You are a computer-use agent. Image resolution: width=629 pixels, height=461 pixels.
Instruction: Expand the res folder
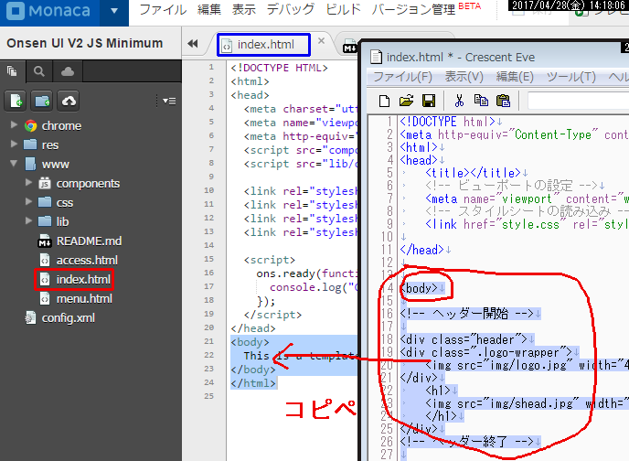[x=14, y=144]
